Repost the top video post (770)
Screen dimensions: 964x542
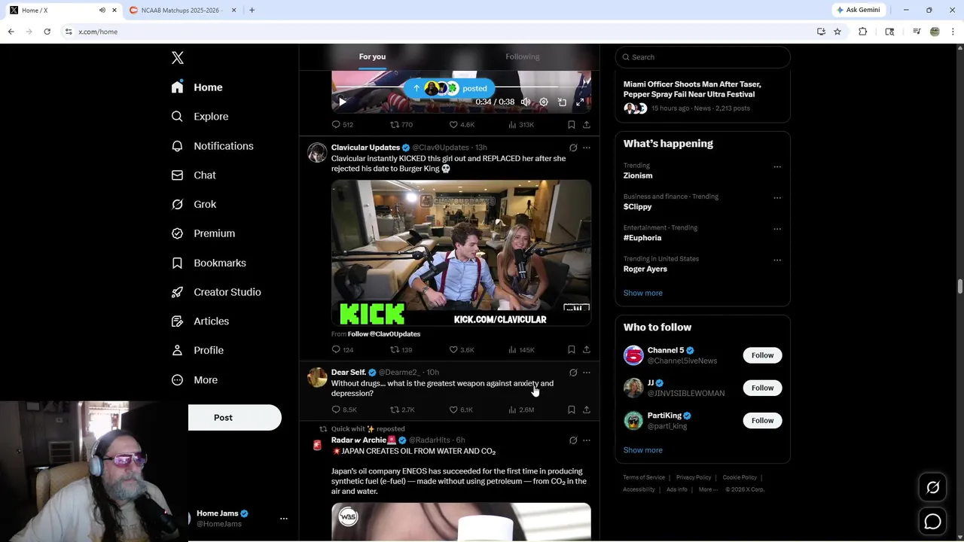click(x=401, y=125)
